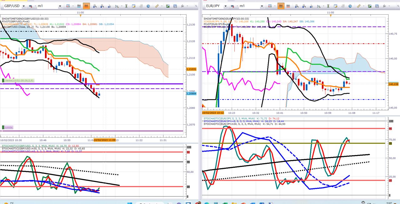The image size is (400, 204).
Task: Open the m1 timeframe dropdown in GBP/USD chart
Action: point(60,6)
